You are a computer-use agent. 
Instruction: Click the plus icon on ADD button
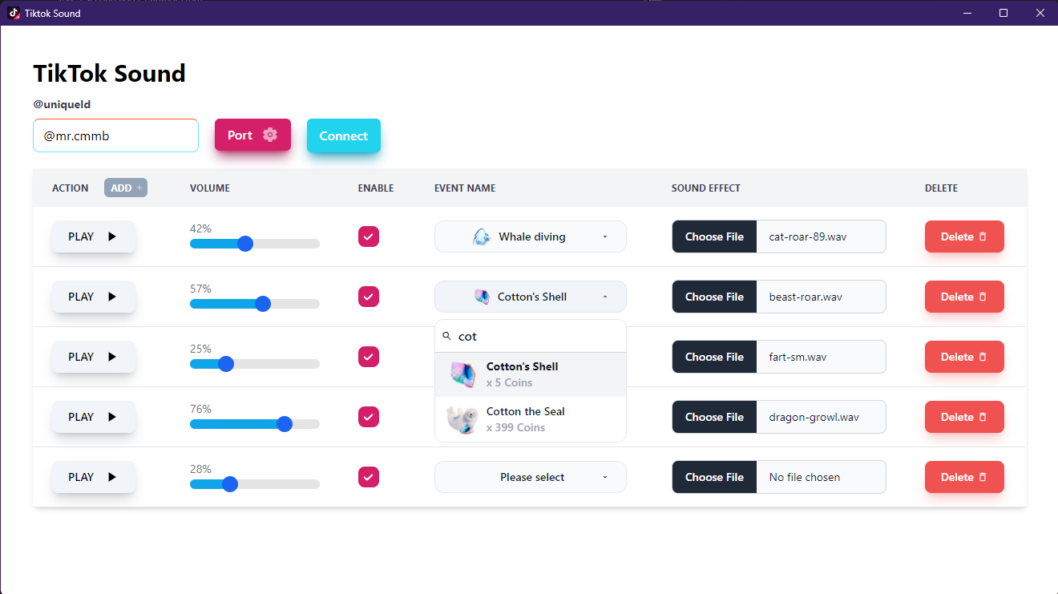tap(139, 188)
